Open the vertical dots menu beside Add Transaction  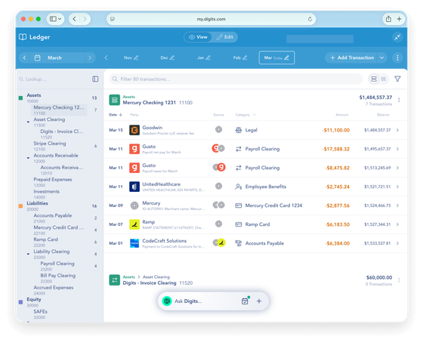coord(397,57)
